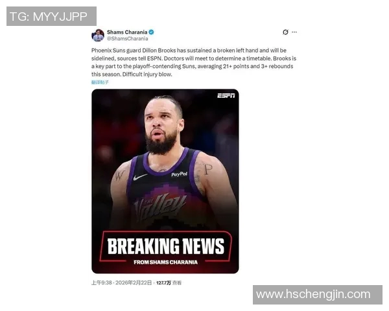
Task: Click the 2026年2月22日 date
Action: click(134, 282)
